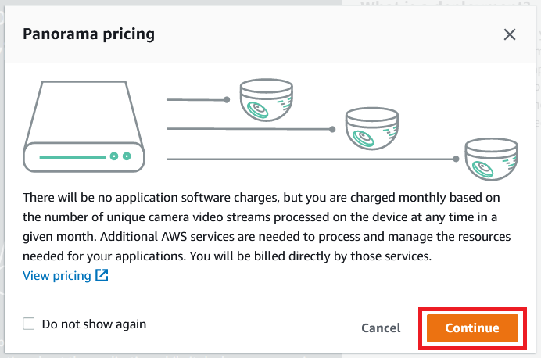This screenshot has width=541, height=358.
Task: Click the Cancel button
Action: (381, 328)
